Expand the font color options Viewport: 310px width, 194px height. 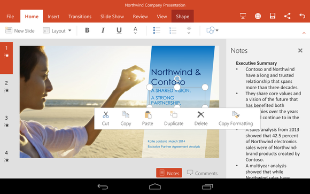tap(135, 30)
